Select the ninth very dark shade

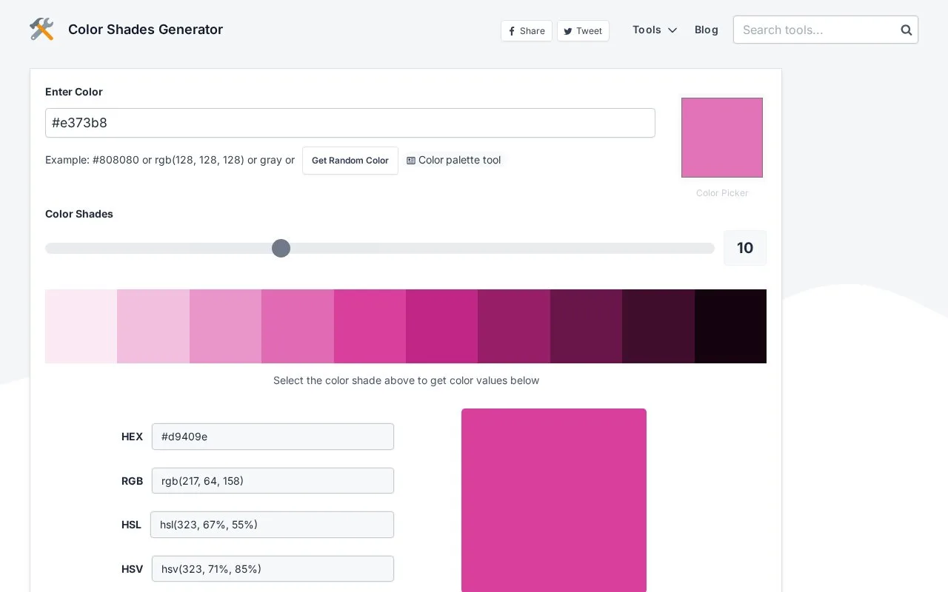tap(658, 326)
